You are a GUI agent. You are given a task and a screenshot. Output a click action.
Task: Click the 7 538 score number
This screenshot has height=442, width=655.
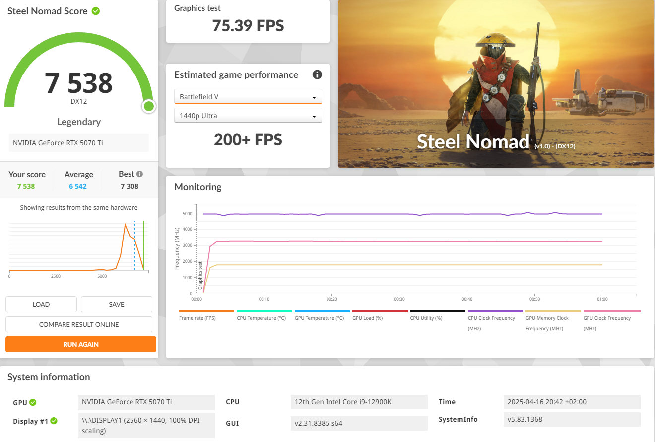point(79,83)
